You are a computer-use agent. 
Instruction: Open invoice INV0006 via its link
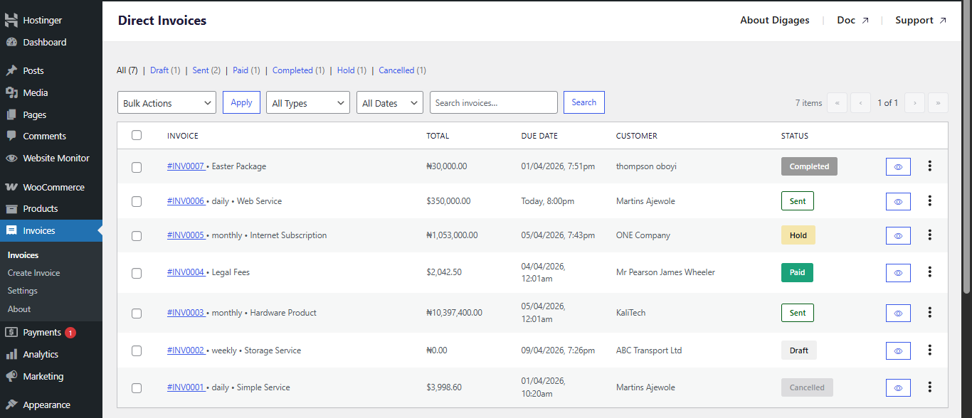point(186,200)
